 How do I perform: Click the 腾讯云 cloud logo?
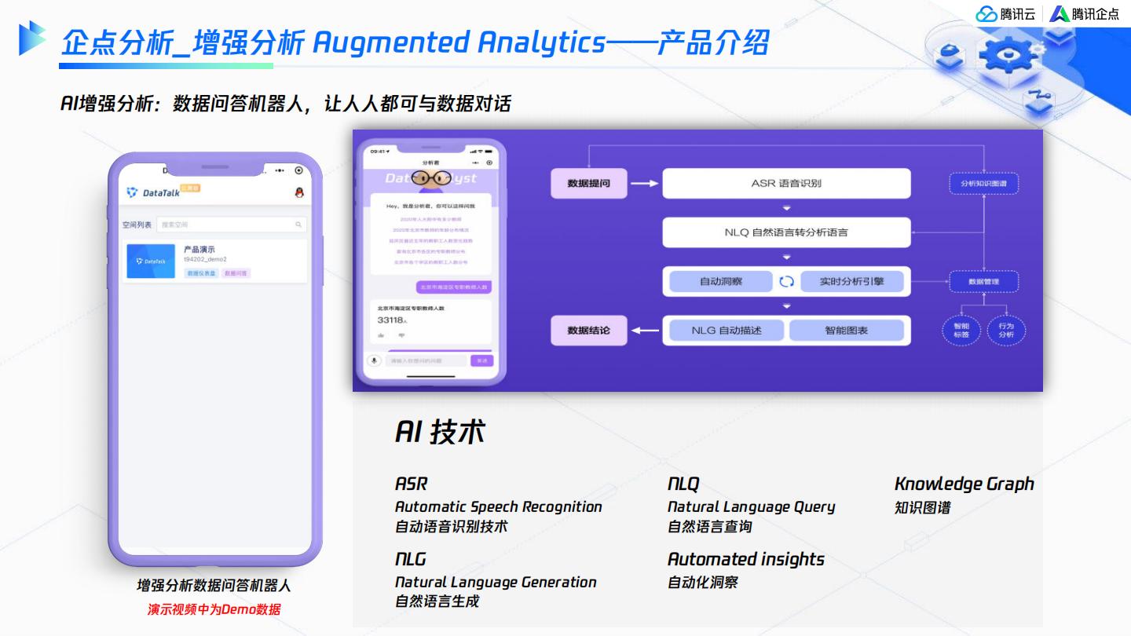pyautogui.click(x=1005, y=13)
